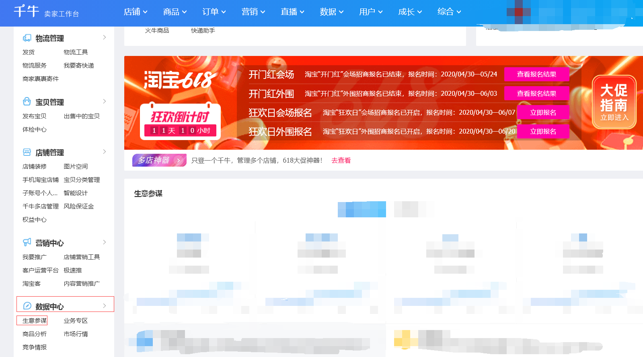Open 发布宝贝 link
This screenshot has height=357, width=643.
tap(35, 116)
